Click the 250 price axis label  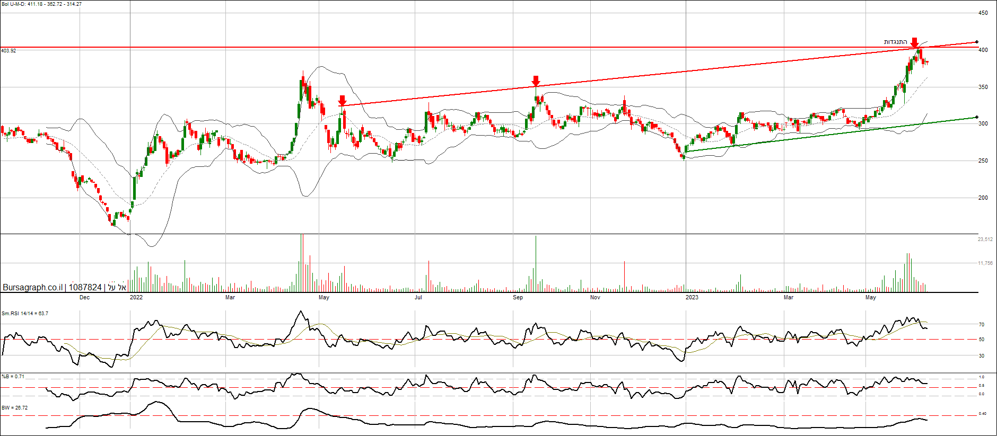pyautogui.click(x=983, y=161)
